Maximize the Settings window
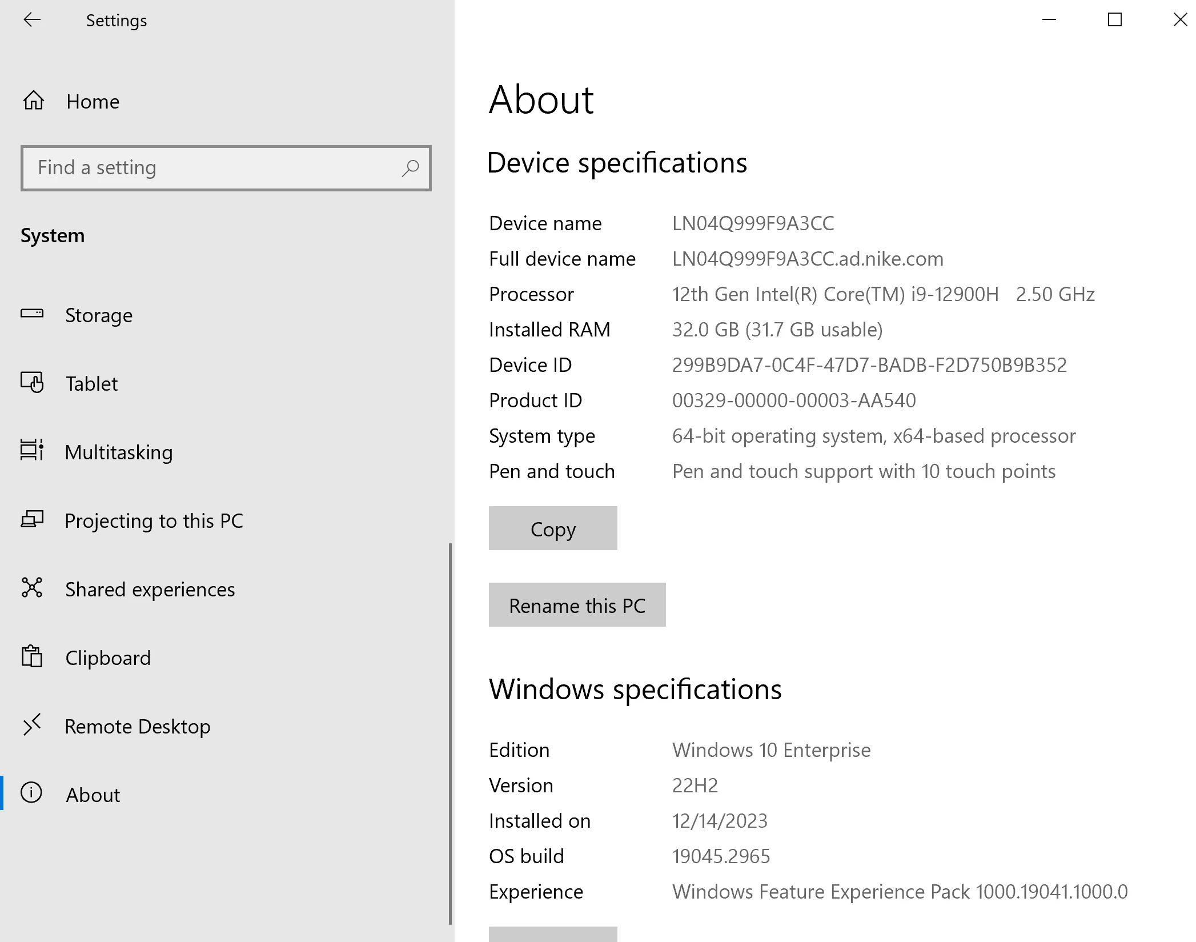 (1114, 20)
